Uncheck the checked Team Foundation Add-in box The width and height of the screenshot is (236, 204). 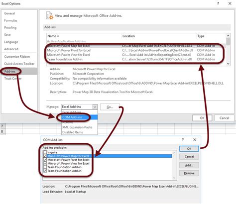coord(45,171)
